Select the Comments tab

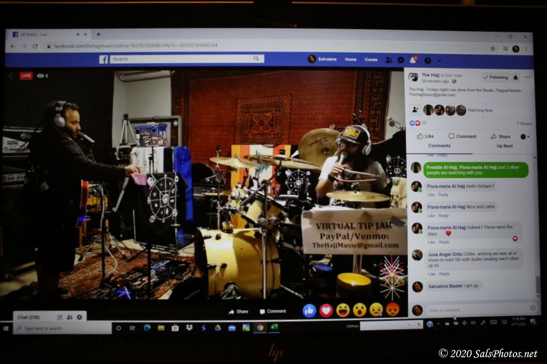click(x=439, y=146)
